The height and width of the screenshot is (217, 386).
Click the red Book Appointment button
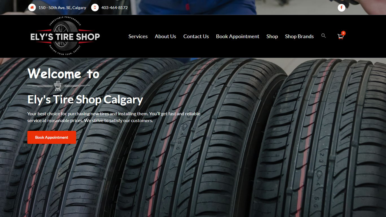tap(52, 137)
